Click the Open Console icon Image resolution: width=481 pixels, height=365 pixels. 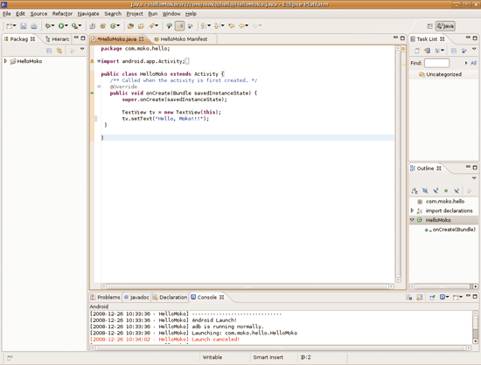(x=457, y=297)
